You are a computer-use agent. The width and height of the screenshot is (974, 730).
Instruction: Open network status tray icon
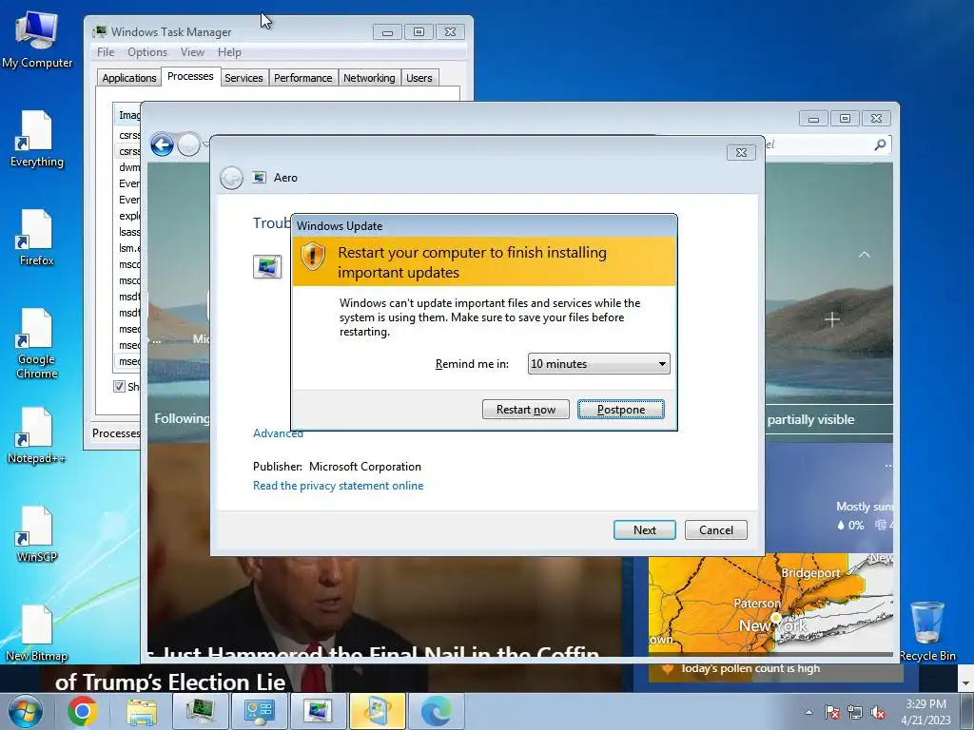[855, 712]
